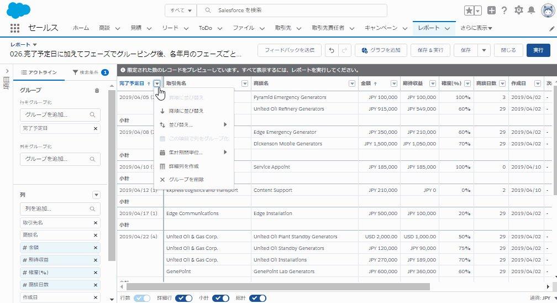557x303 pixels.
Task: Open the user profile avatar
Action: pos(548,11)
